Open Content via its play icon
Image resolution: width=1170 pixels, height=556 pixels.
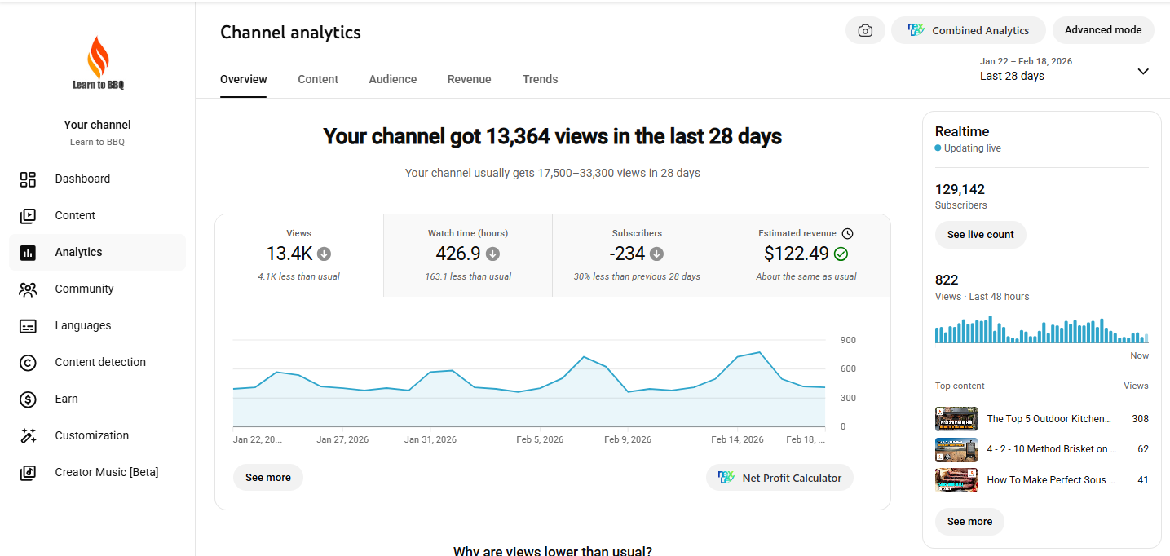point(28,216)
